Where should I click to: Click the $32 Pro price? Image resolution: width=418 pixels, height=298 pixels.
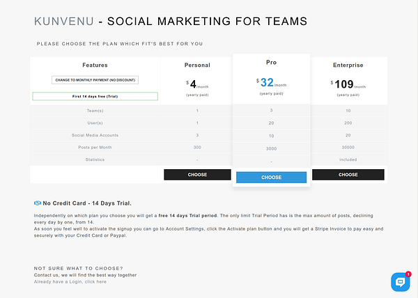[272, 83]
